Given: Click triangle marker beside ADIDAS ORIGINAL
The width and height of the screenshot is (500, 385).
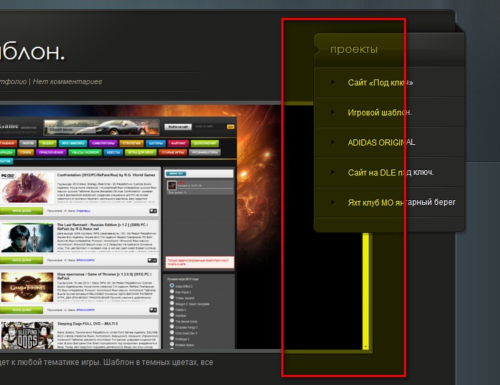Looking at the screenshot, I should tap(333, 143).
